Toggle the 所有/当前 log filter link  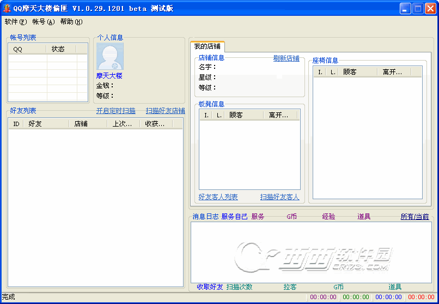pos(414,217)
